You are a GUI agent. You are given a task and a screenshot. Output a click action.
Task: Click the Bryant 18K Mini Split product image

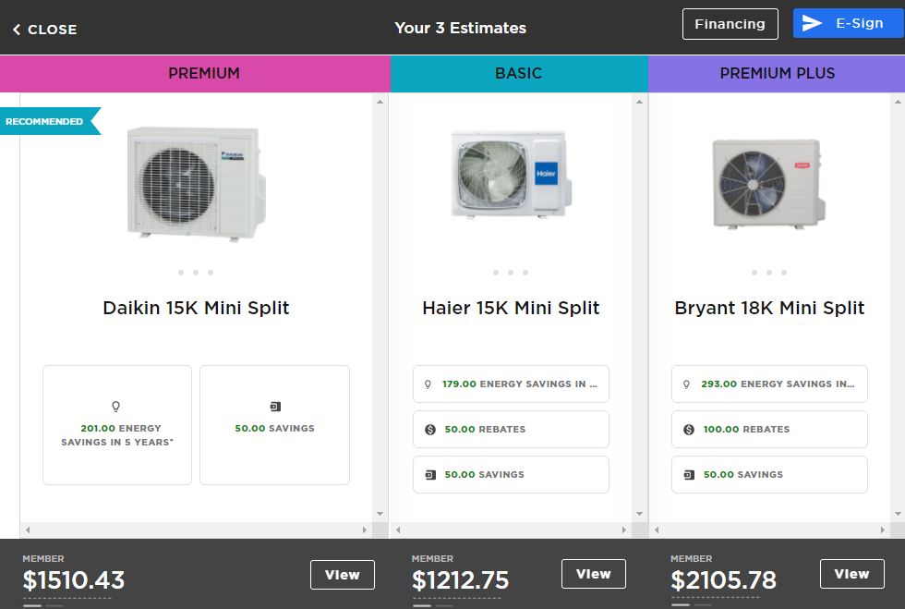pyautogui.click(x=767, y=183)
